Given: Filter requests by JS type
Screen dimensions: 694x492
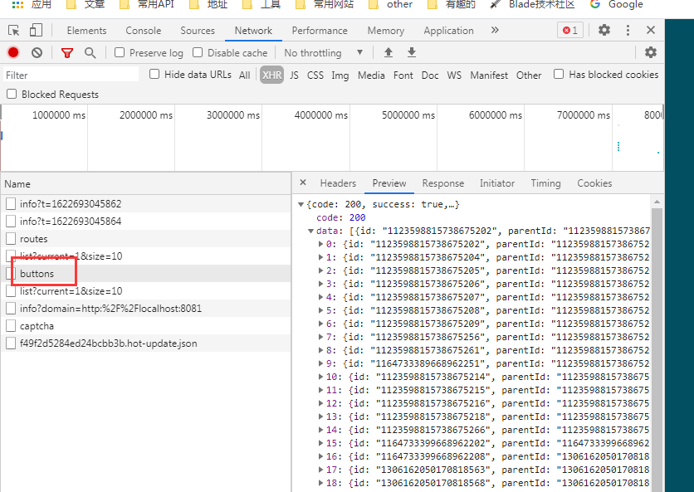Looking at the screenshot, I should coord(295,75).
